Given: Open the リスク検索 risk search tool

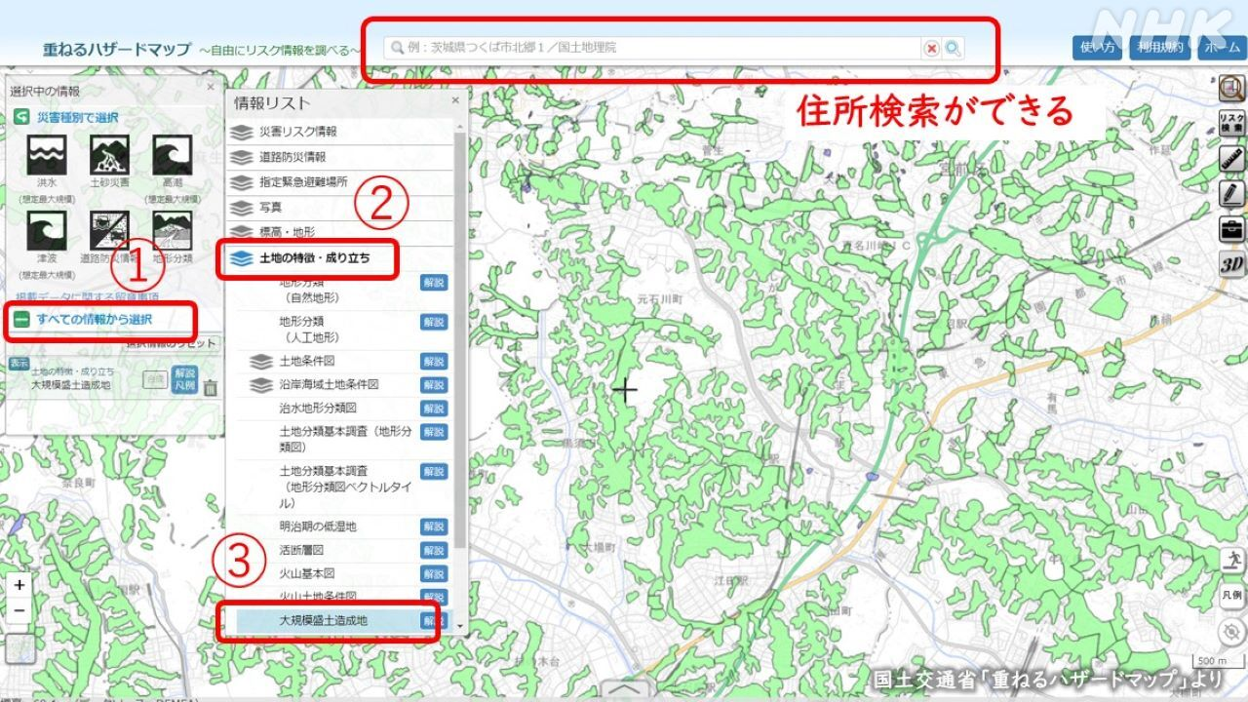Looking at the screenshot, I should [1232, 124].
